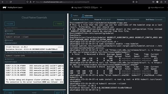Open the site permissions icon beside the padlock

34,2
